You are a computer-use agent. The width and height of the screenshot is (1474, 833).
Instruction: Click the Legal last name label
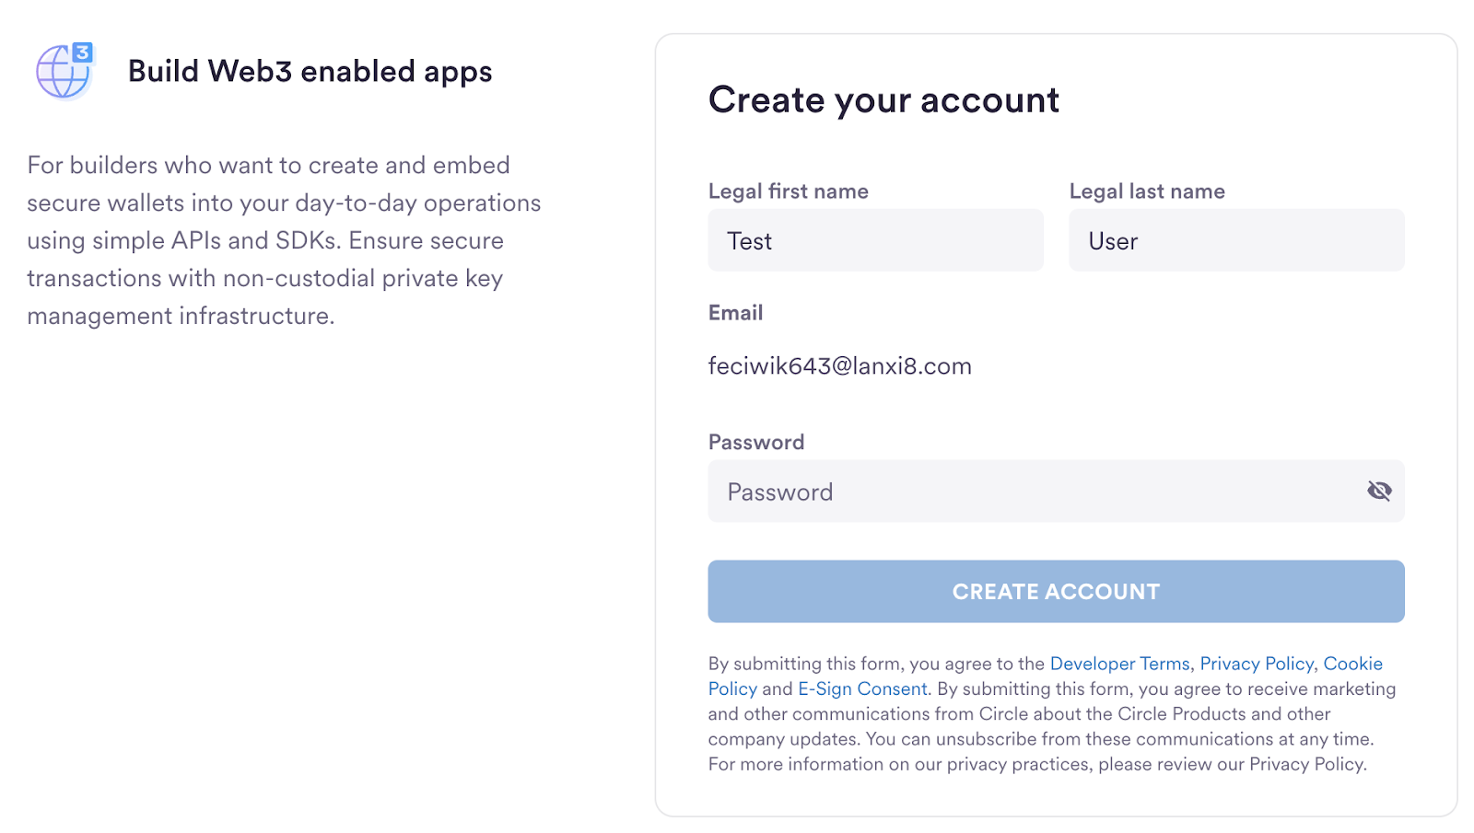1147,191
